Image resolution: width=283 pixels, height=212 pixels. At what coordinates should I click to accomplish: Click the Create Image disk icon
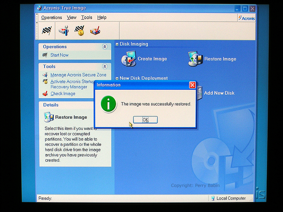click(x=128, y=59)
